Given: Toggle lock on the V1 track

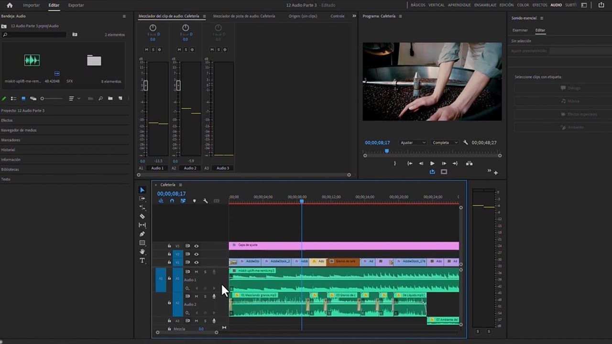Looking at the screenshot, I should pos(169,262).
